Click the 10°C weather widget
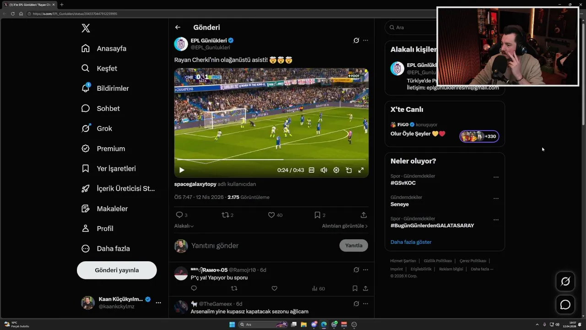 [17, 324]
